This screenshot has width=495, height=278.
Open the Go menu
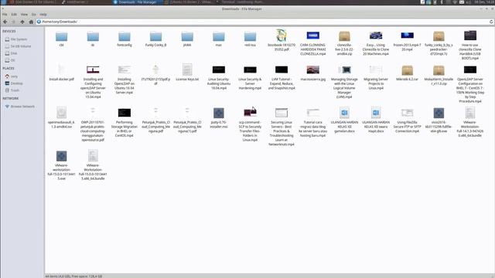(x=33, y=15)
